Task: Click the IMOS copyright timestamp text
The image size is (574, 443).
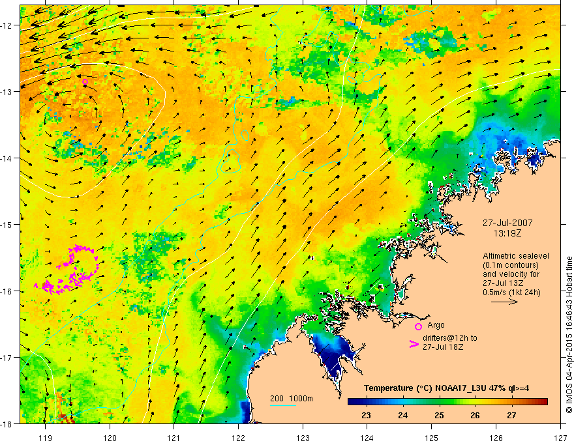Action: 569,335
